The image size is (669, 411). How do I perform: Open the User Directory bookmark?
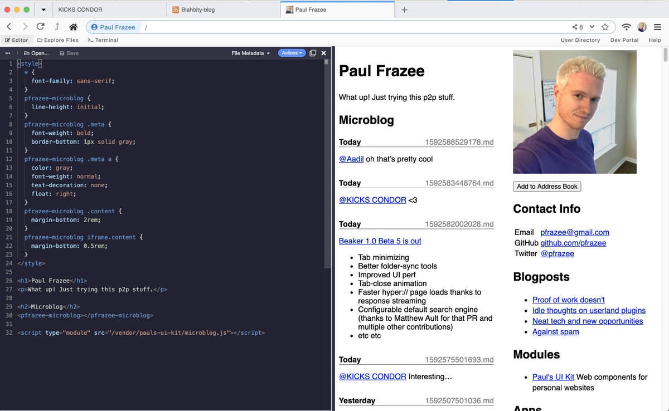tap(580, 40)
